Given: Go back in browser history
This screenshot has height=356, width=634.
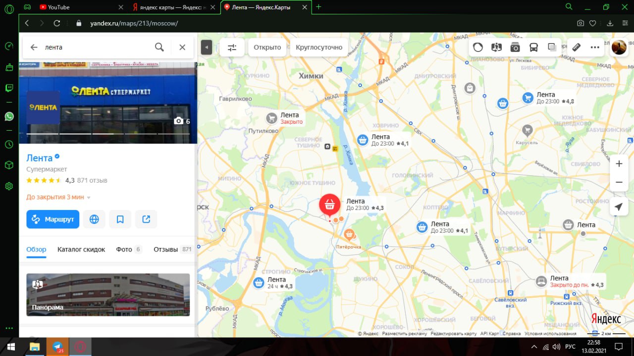Looking at the screenshot, I should pyautogui.click(x=27, y=23).
